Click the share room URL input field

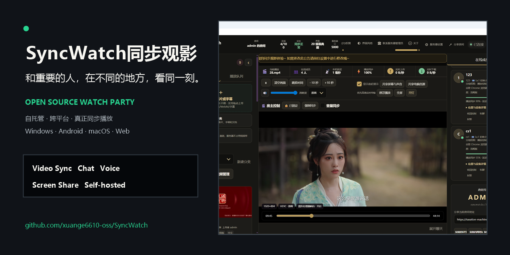click(471, 219)
